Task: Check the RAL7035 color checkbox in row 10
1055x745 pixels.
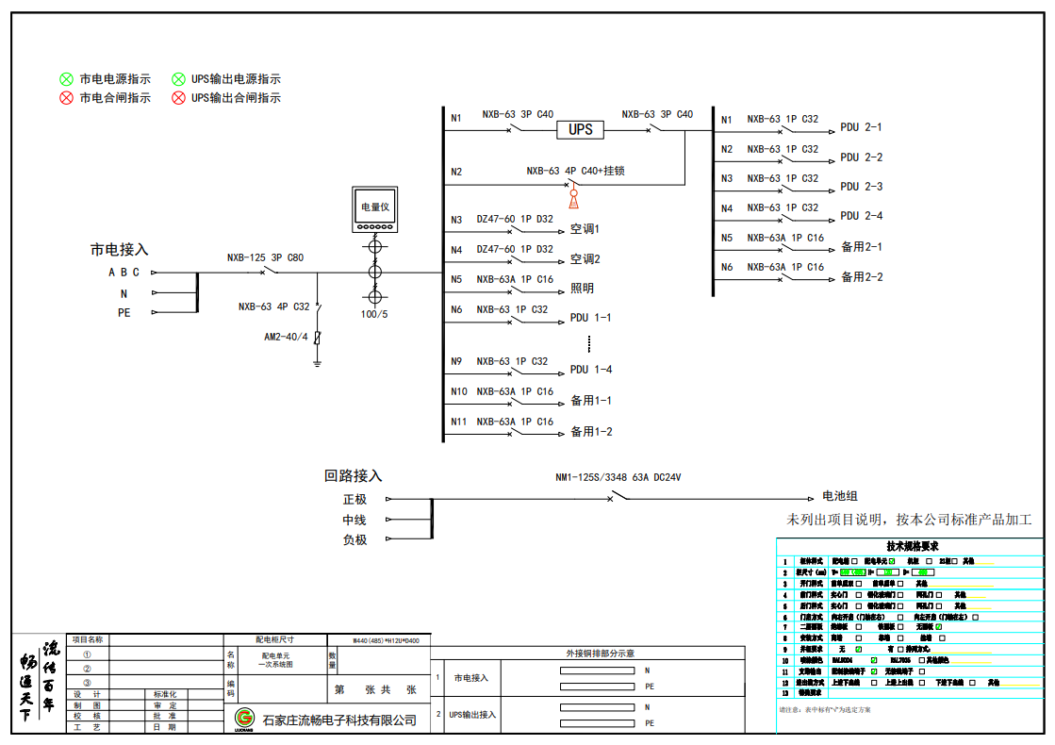Action: pos(921,660)
